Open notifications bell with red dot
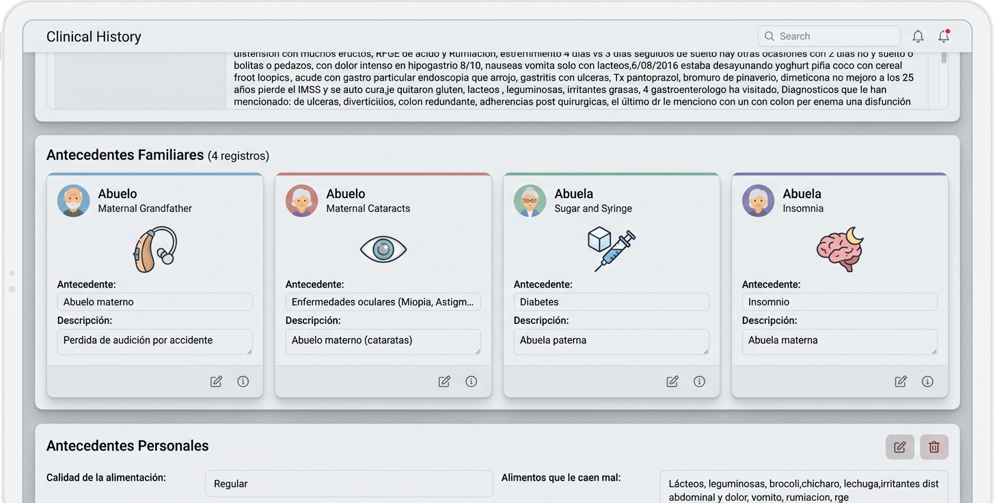995x503 pixels. click(x=944, y=36)
